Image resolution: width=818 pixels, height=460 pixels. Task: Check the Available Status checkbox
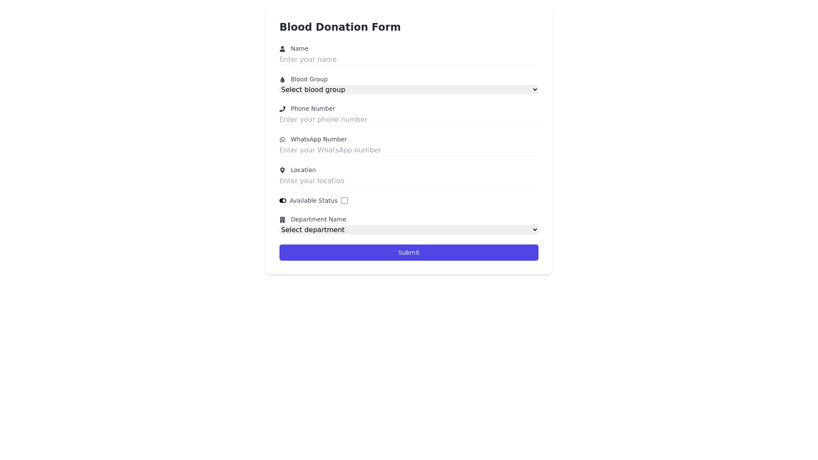(x=344, y=201)
